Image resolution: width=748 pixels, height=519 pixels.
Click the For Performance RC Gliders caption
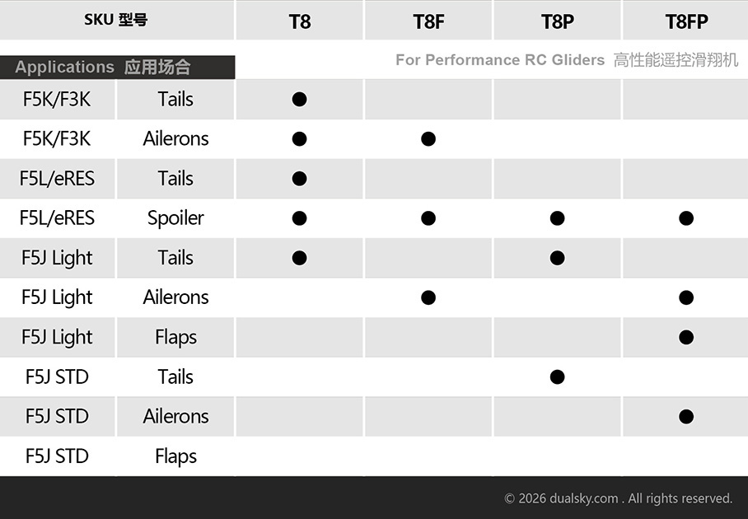point(499,60)
